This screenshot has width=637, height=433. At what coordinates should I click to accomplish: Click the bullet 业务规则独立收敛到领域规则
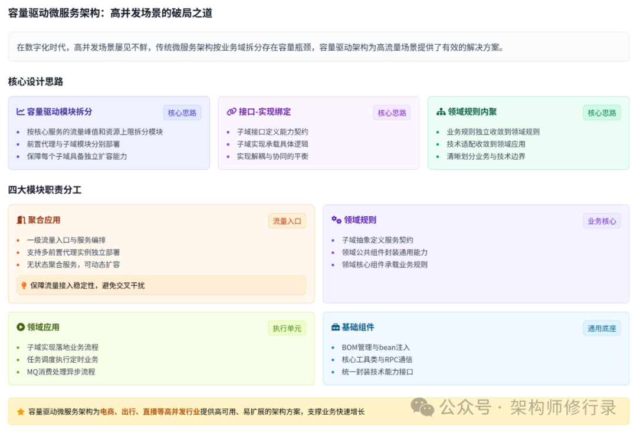[x=492, y=132]
